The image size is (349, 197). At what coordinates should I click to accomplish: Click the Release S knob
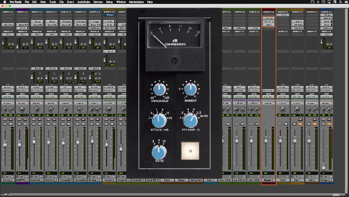[x=190, y=120]
